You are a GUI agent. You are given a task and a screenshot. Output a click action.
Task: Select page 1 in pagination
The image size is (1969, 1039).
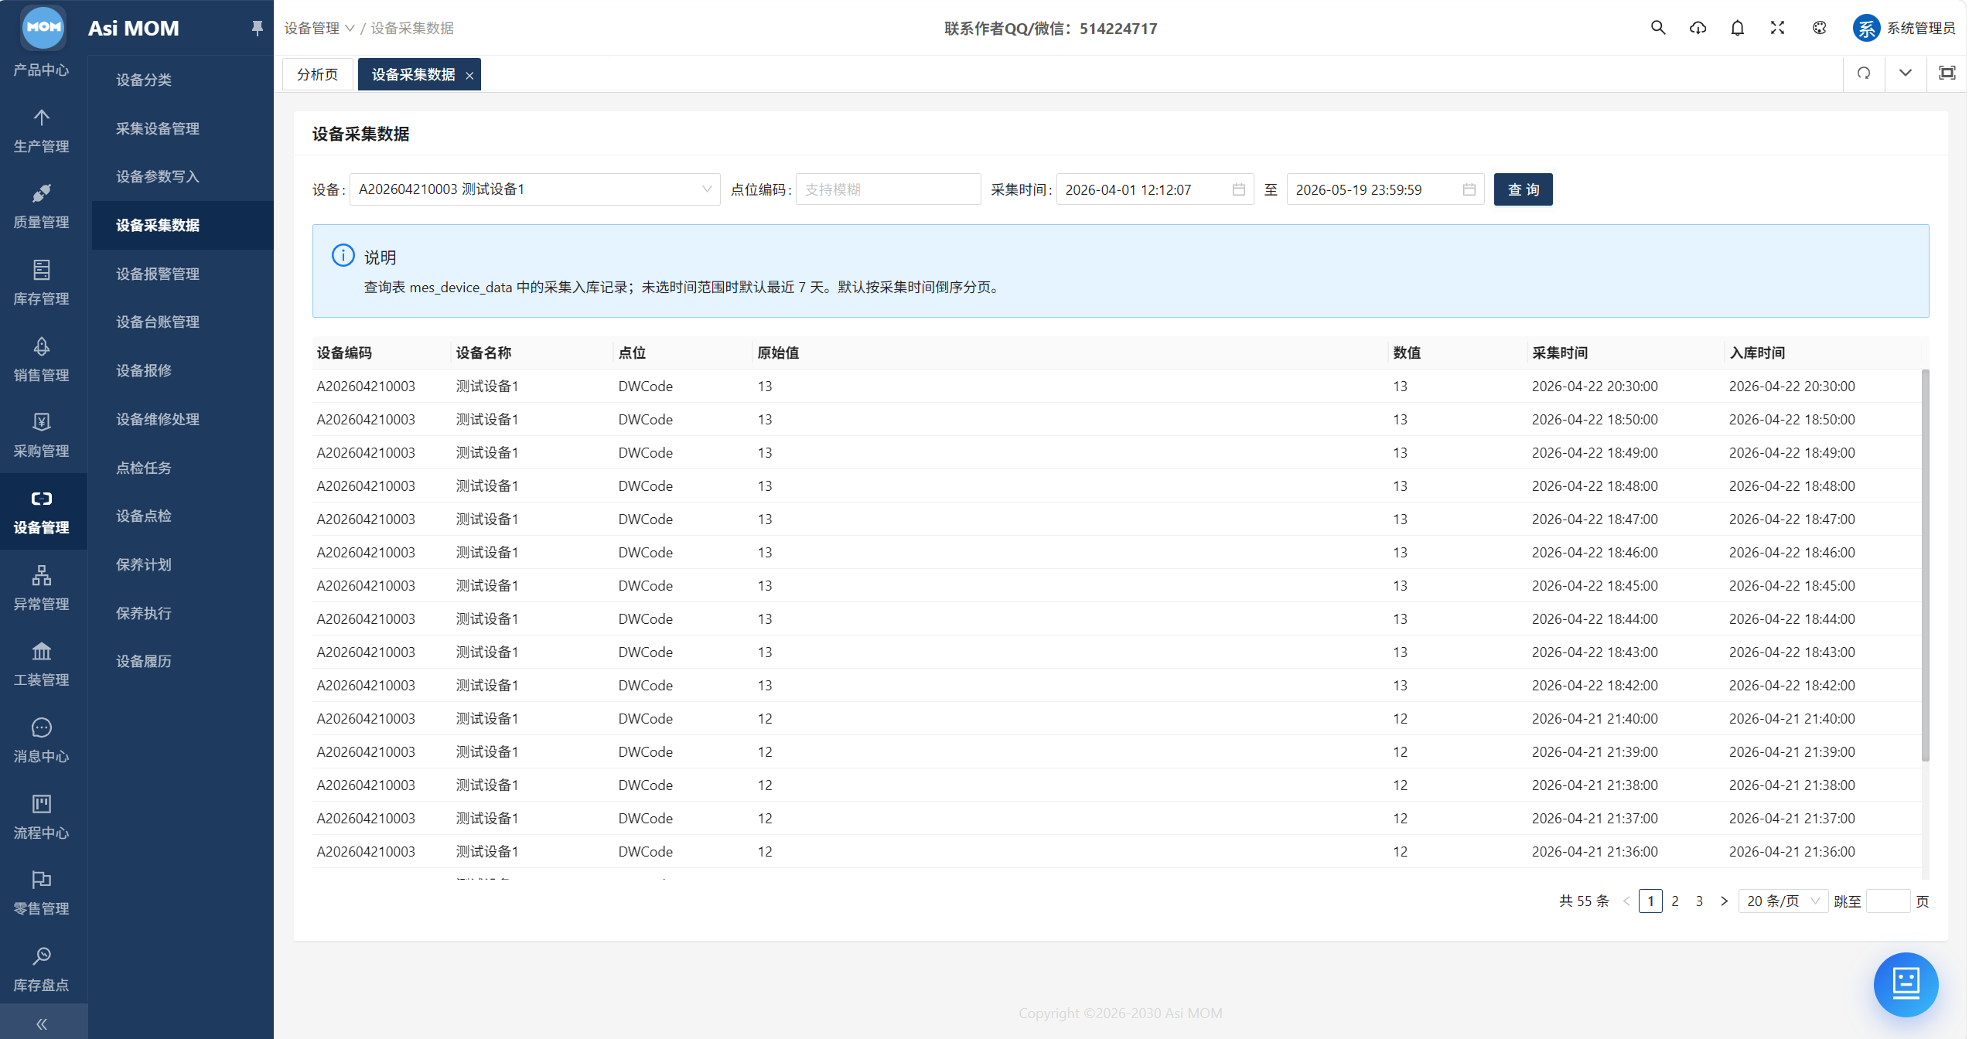click(x=1650, y=901)
